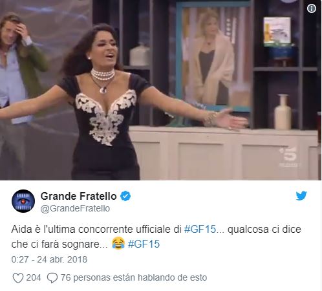Click the 204 likes count
The width and height of the screenshot is (322, 291).
[x=34, y=277]
